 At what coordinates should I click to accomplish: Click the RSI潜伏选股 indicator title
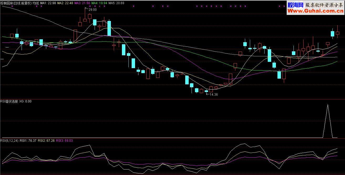pos(9,101)
